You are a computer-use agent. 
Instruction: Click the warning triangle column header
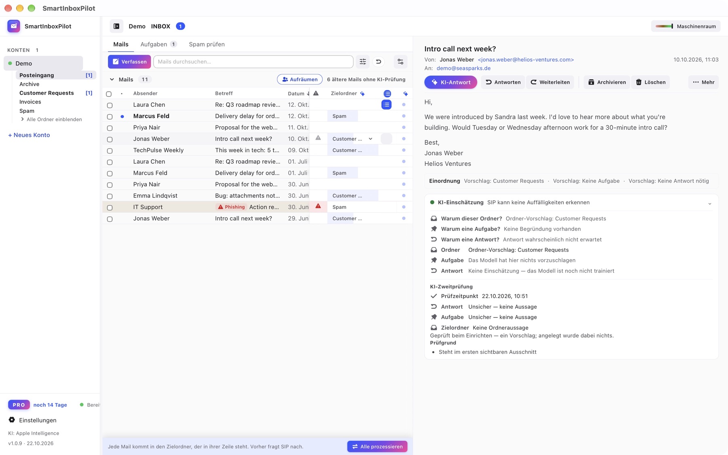coord(316,93)
